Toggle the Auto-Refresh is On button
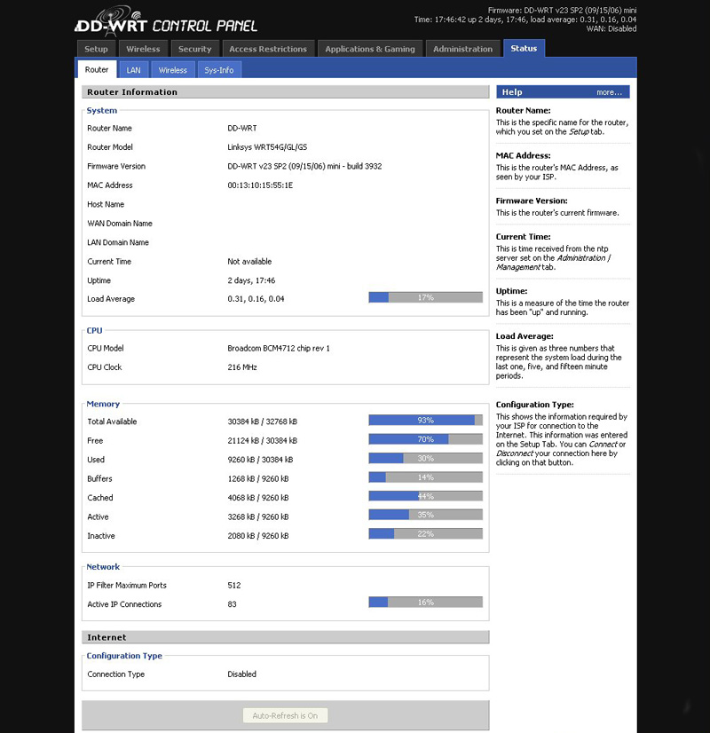The height and width of the screenshot is (733, 710). point(285,715)
